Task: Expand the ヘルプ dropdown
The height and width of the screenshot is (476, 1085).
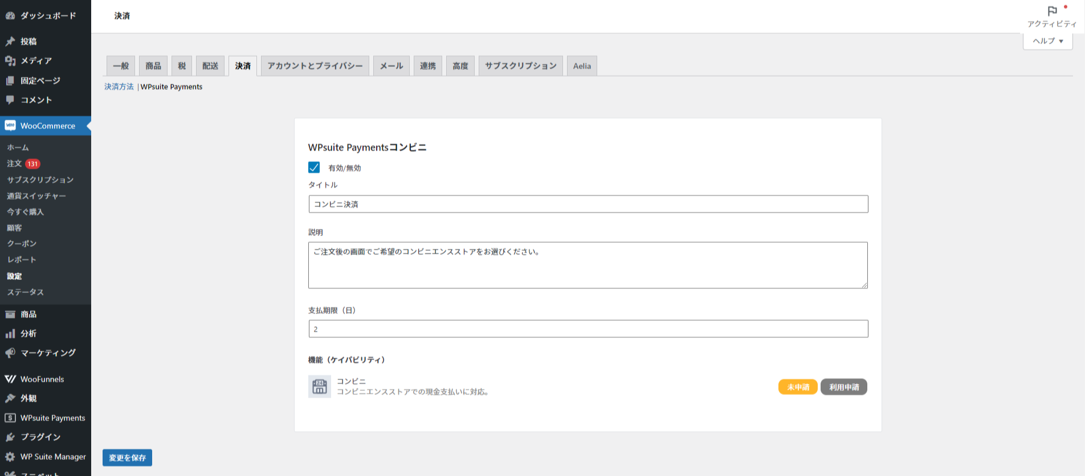Action: point(1048,41)
